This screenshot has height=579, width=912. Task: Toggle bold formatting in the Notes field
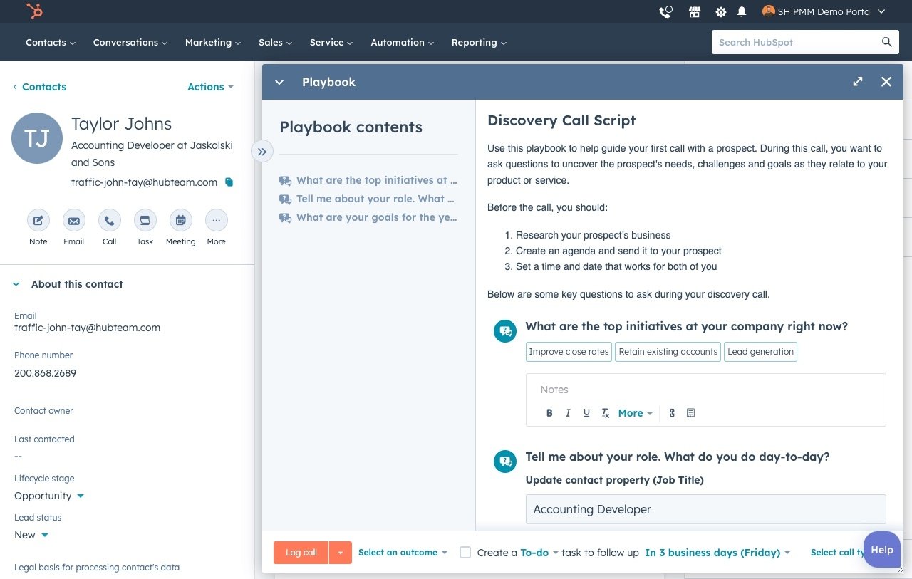pyautogui.click(x=549, y=412)
